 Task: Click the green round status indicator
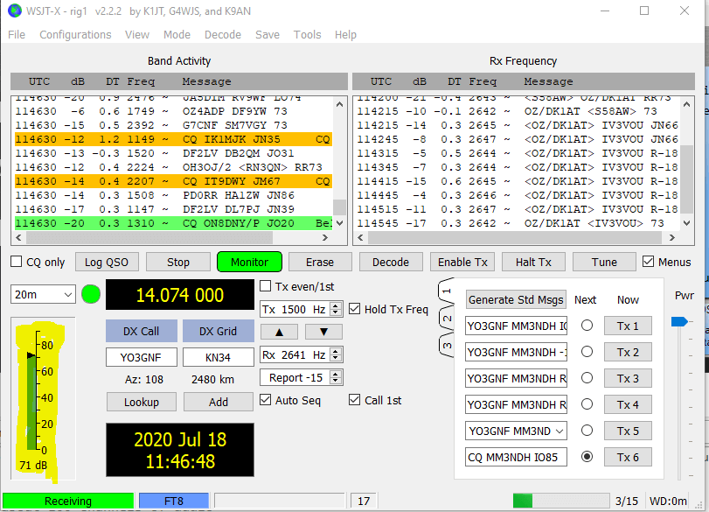(91, 294)
